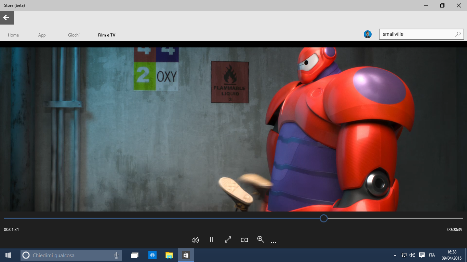Screen dimensions: 467x262
Task: Open the Home tab
Action: tap(13, 35)
